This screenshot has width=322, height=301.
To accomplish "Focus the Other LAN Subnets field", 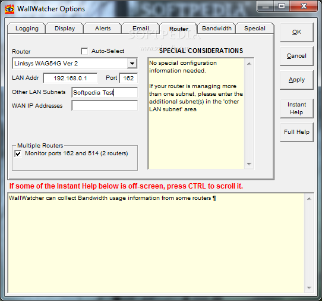I will point(105,93).
